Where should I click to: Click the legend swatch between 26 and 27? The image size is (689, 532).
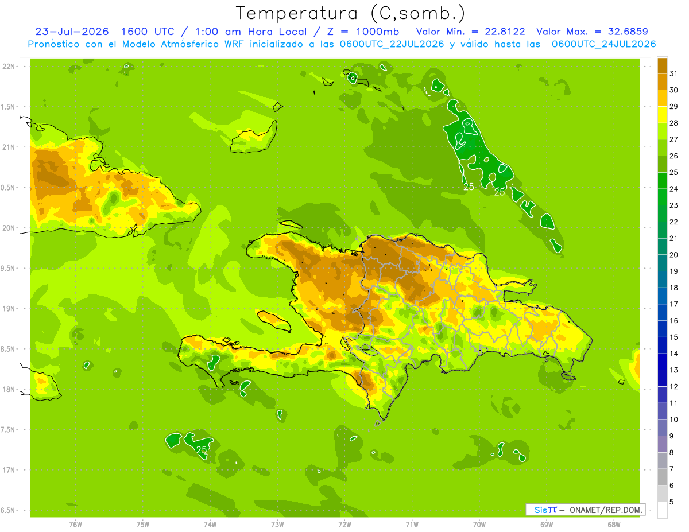point(662,147)
